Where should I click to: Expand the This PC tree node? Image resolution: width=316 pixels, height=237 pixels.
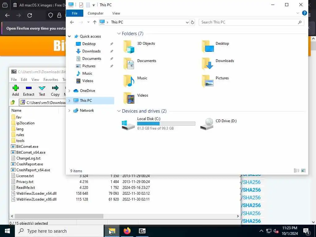pyautogui.click(x=69, y=101)
